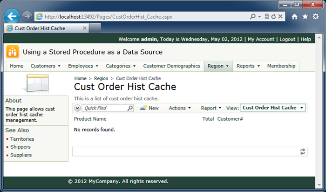Minimize the browser window
Image resolution: width=326 pixels, height=192 pixels.
point(285,5)
